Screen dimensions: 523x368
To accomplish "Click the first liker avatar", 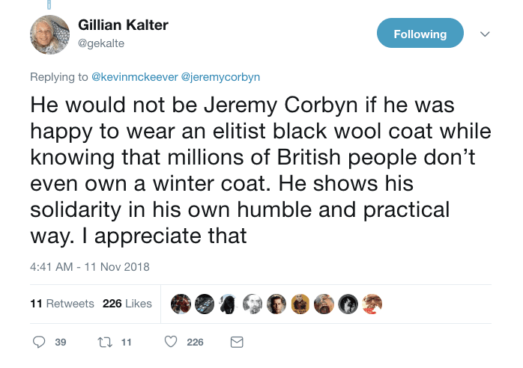I will [x=181, y=304].
